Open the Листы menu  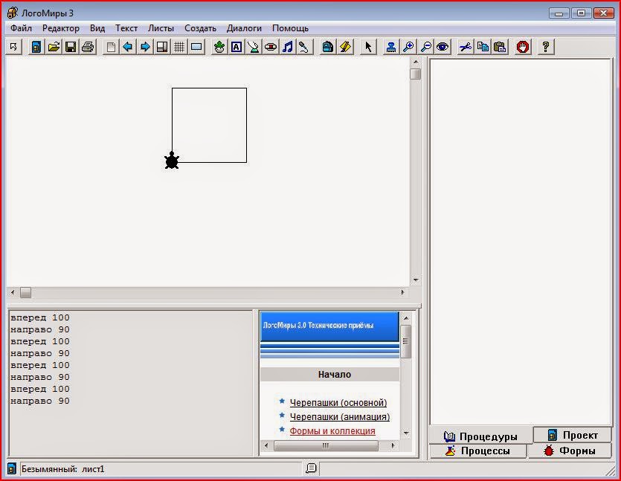[161, 28]
